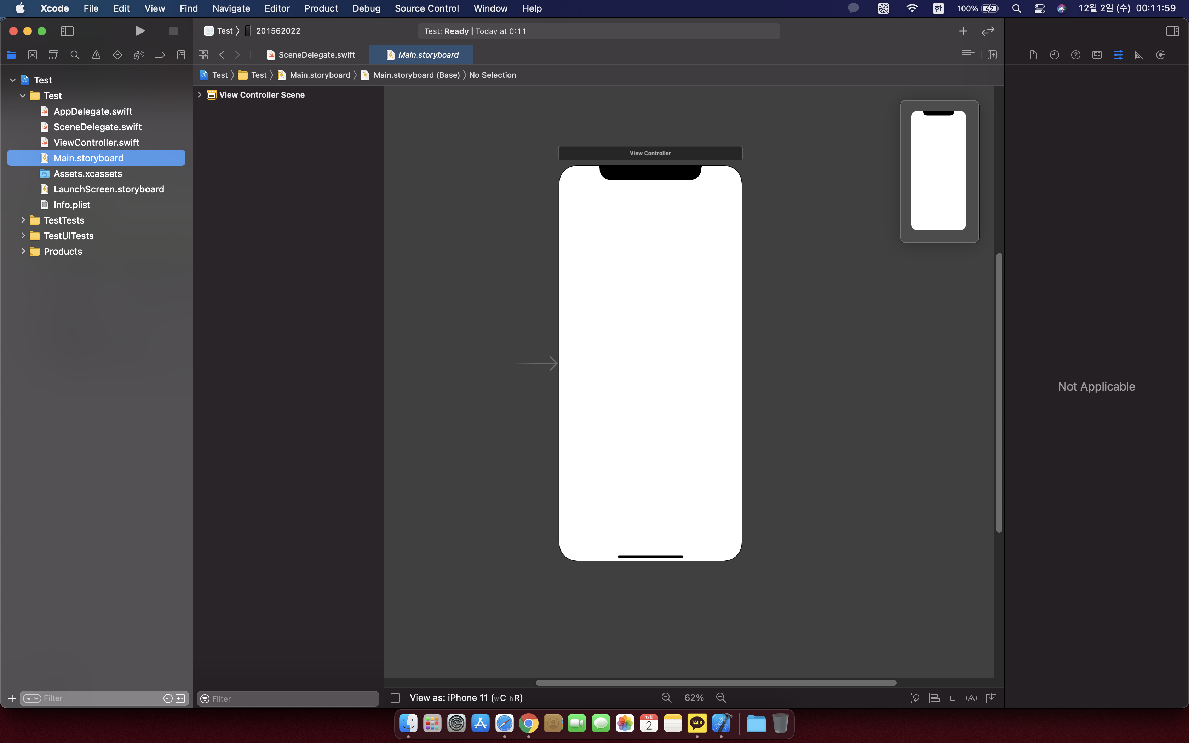Open the Library with plus button
Viewport: 1189px width, 743px height.
point(963,31)
